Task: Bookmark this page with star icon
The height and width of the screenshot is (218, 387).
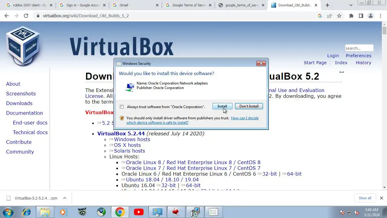Action: coord(339,16)
